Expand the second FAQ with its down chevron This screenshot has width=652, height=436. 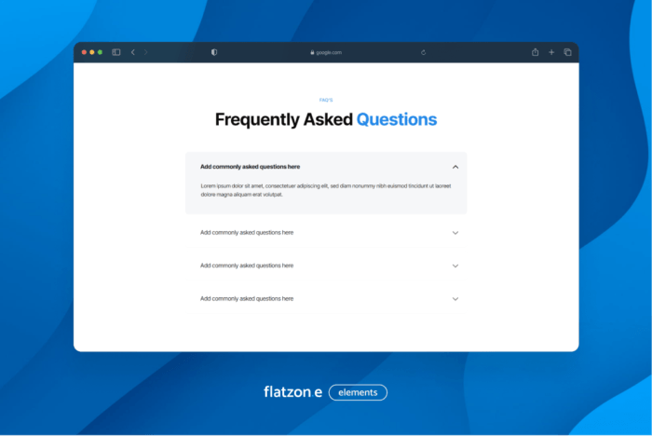[x=455, y=233]
